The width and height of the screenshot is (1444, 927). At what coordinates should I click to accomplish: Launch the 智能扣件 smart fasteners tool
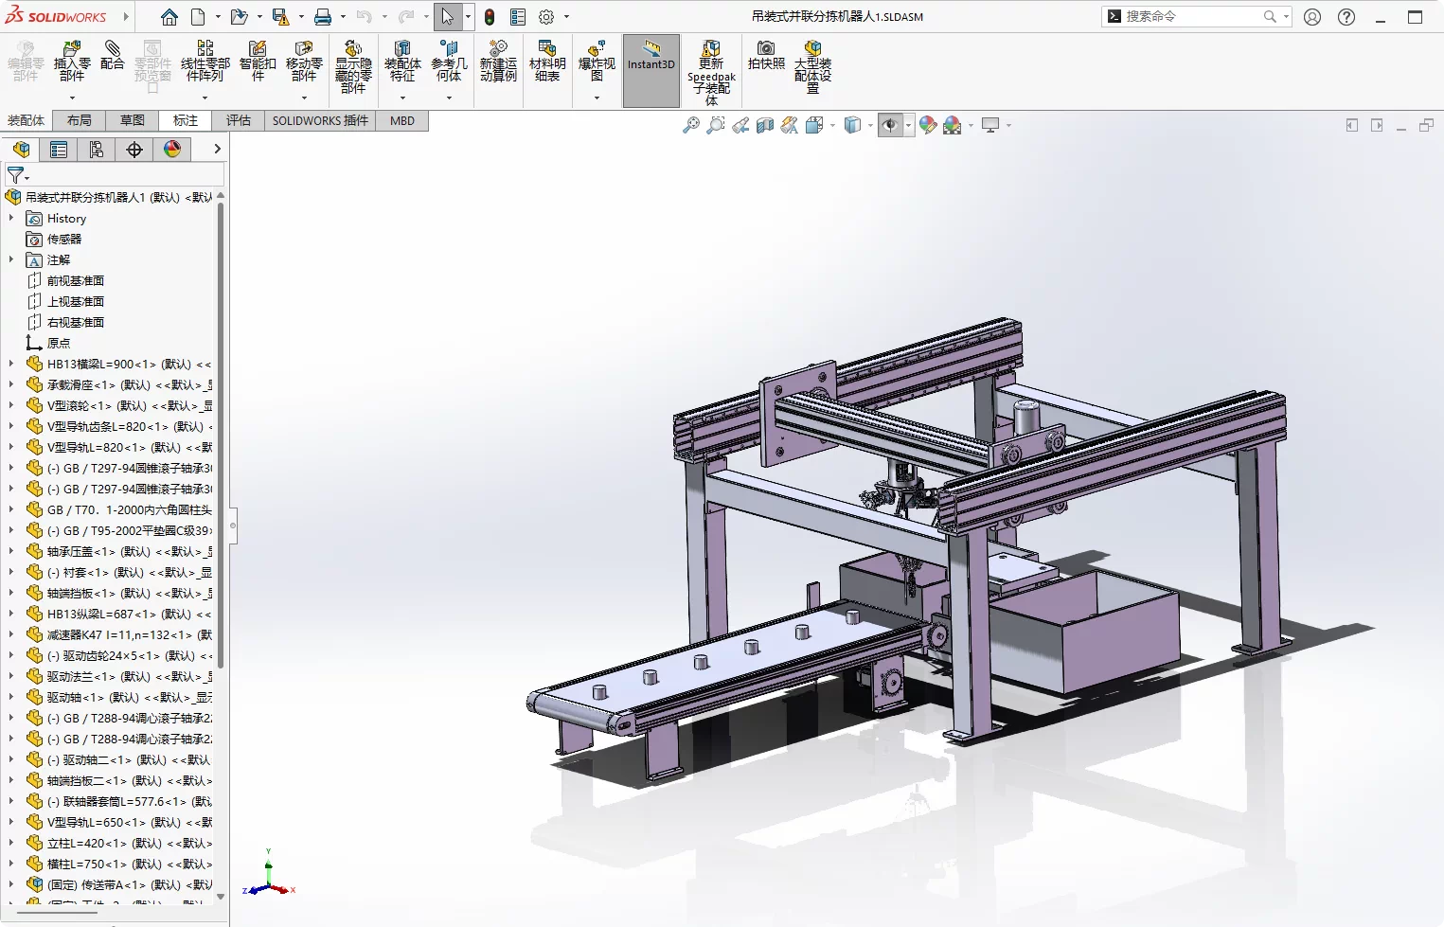pos(258,62)
